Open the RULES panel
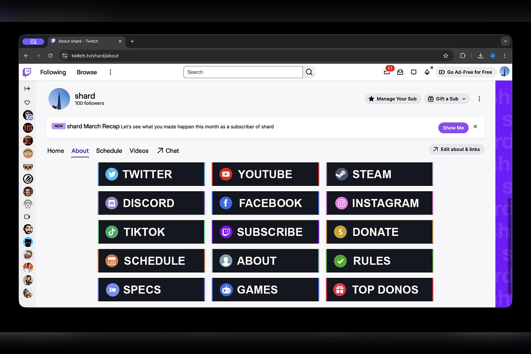 [x=380, y=261]
